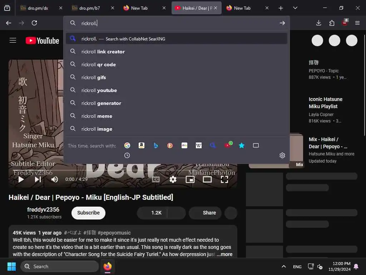This screenshot has width=366, height=275.
Task: Search this time with Google
Action: tap(127, 145)
